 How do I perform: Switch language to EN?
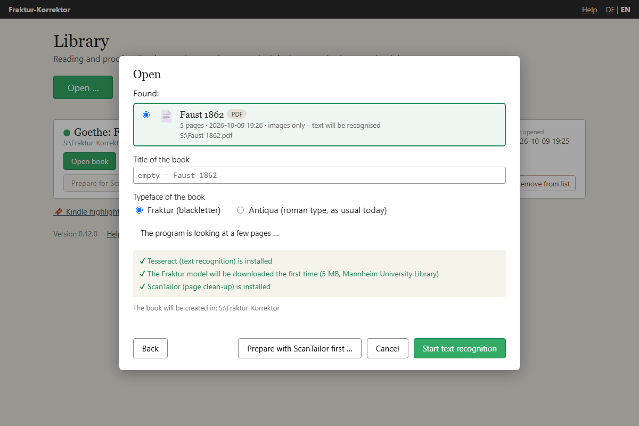coord(625,10)
